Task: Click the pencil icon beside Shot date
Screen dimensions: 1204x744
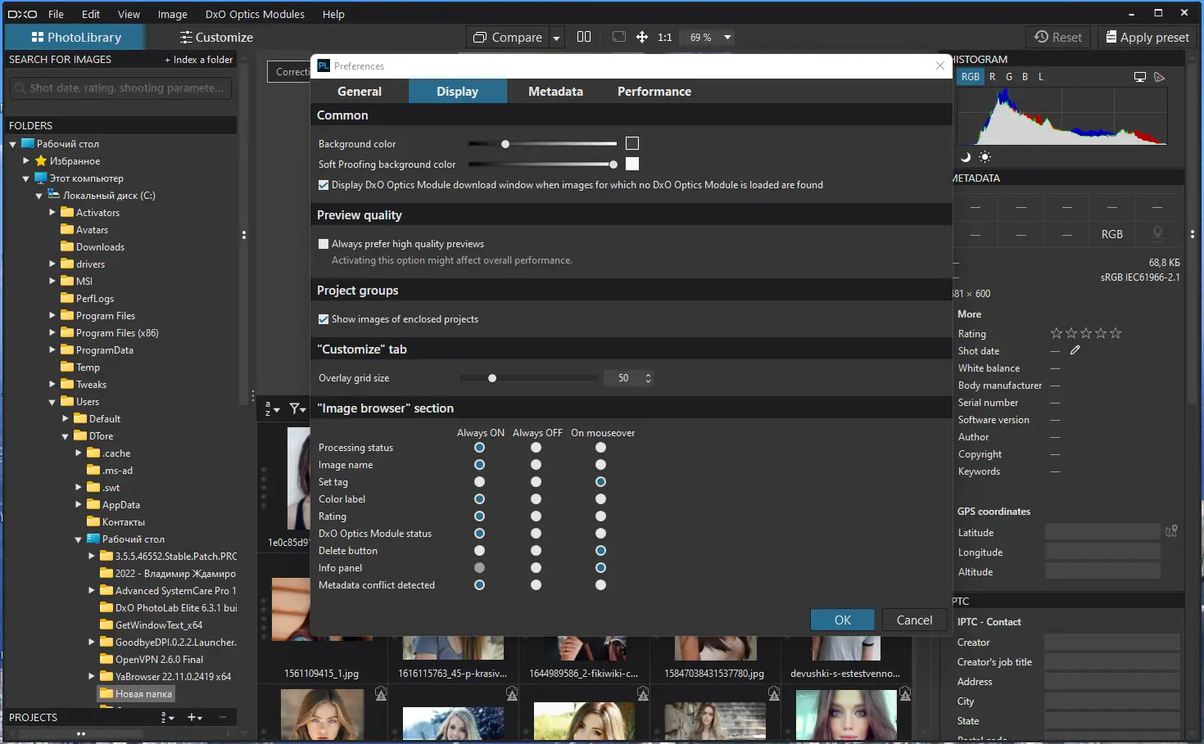Action: point(1075,350)
